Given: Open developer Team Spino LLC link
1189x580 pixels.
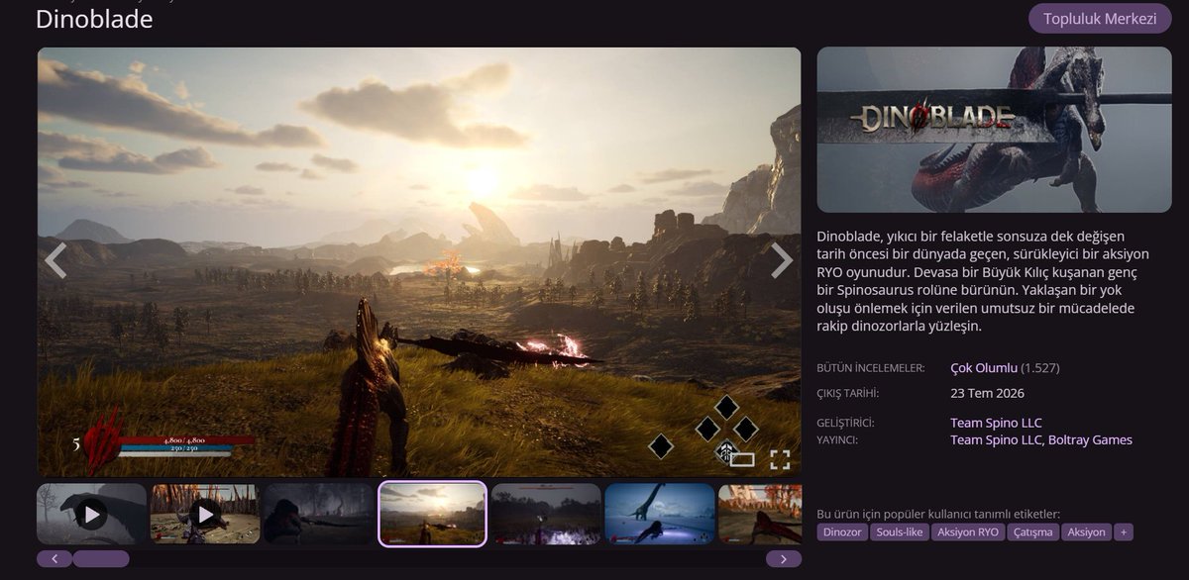Looking at the screenshot, I should [996, 423].
